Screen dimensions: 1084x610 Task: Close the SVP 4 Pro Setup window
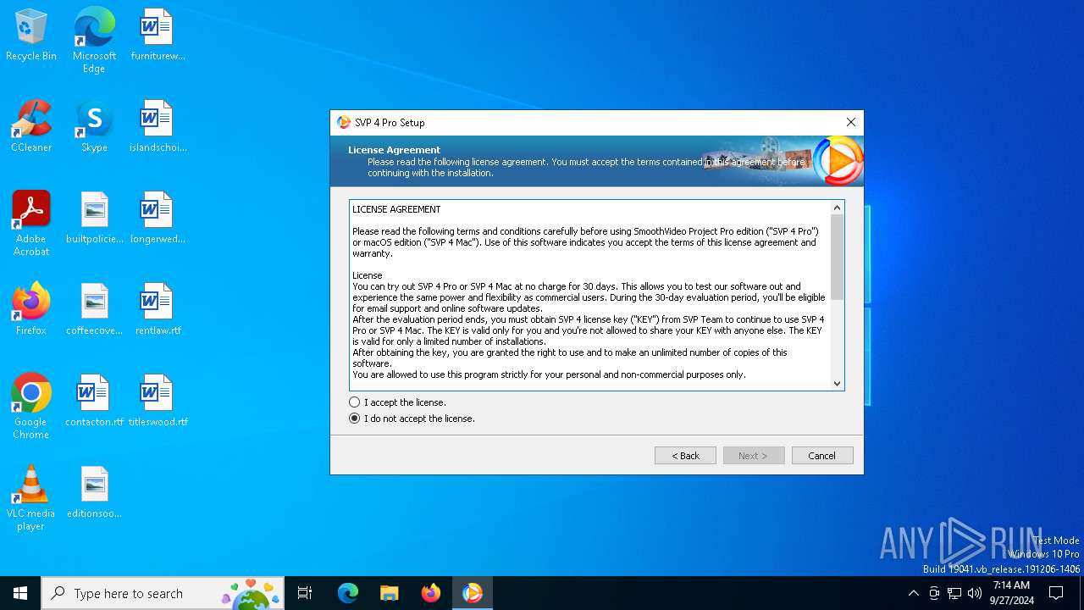point(851,122)
